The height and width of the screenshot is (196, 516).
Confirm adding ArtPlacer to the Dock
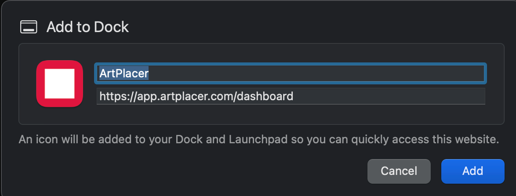[x=472, y=171]
